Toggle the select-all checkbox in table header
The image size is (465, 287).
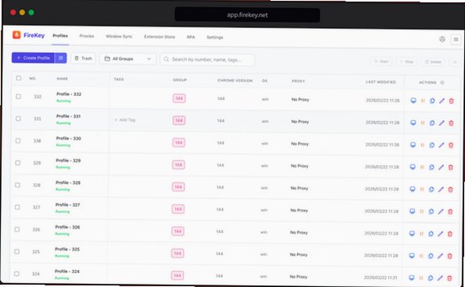coord(19,78)
